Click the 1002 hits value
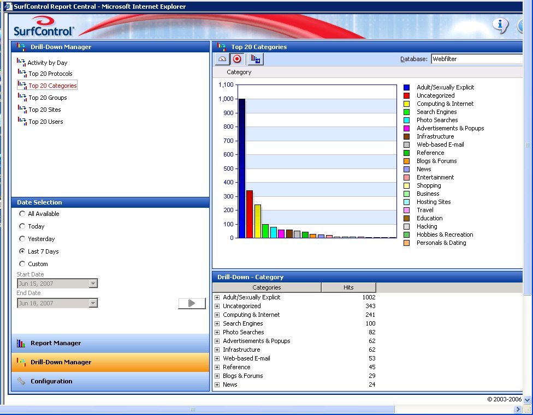533x415 pixels. tap(369, 297)
